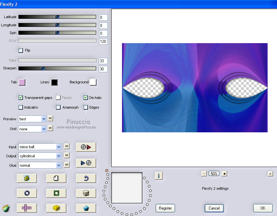Screen dimensions: 277x216
Task: Click the Latitude slider handle
Action: pyautogui.click(x=57, y=17)
